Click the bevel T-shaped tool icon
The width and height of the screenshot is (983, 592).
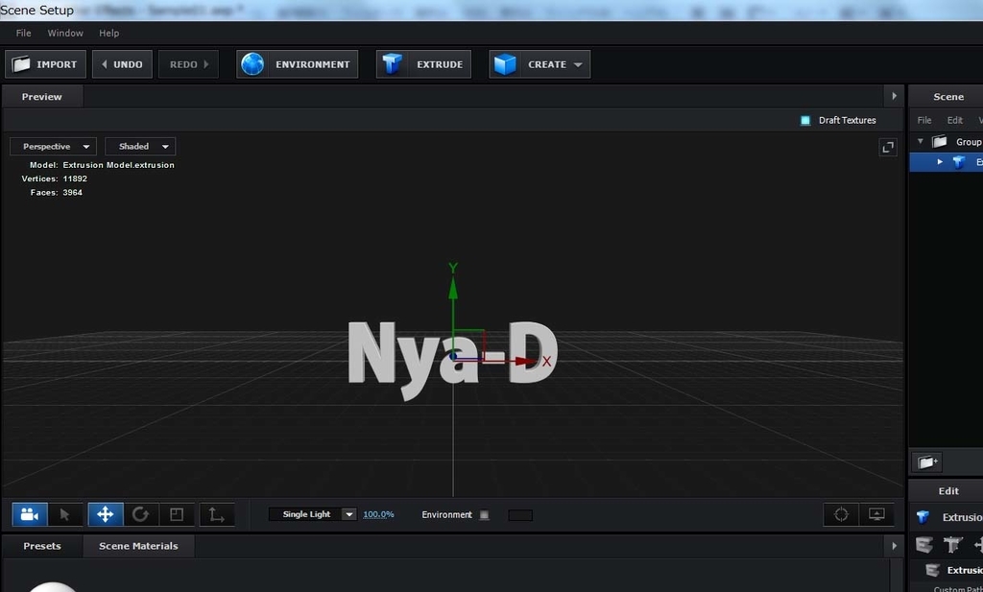[953, 545]
